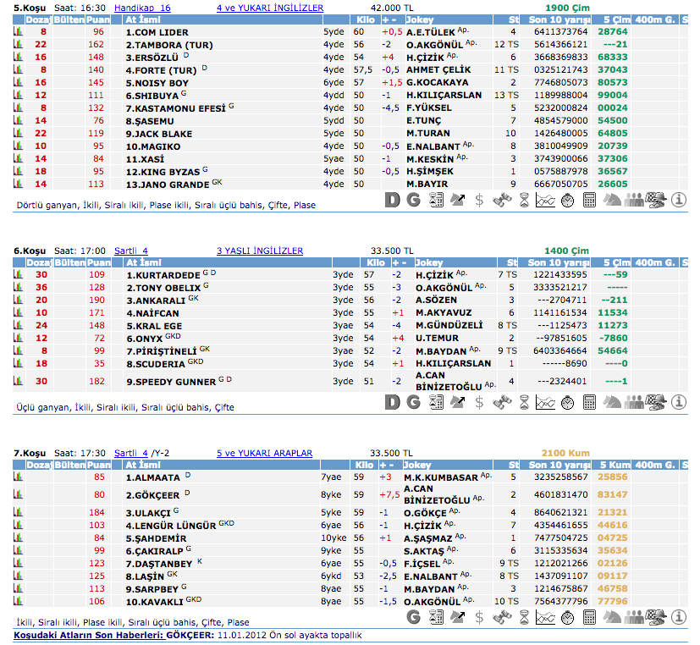Open the 3 YAŞLI İNGİLİZLER link

click(260, 251)
